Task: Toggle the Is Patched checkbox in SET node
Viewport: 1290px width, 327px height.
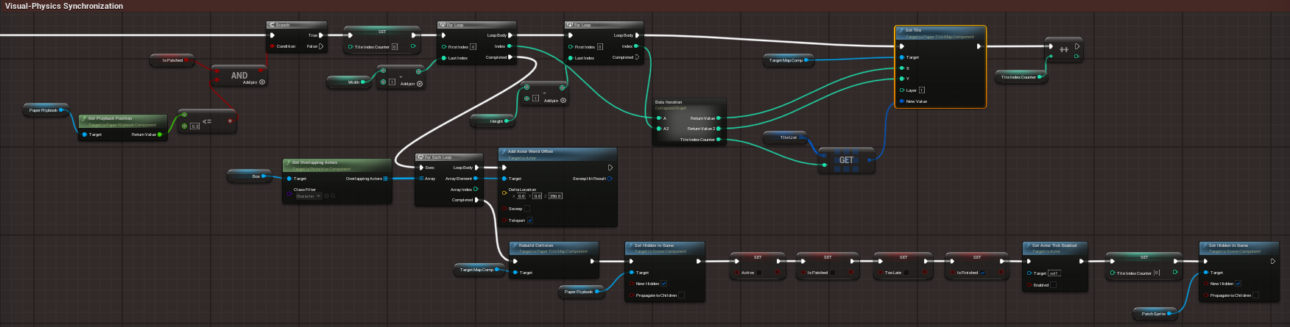Action: tap(833, 273)
